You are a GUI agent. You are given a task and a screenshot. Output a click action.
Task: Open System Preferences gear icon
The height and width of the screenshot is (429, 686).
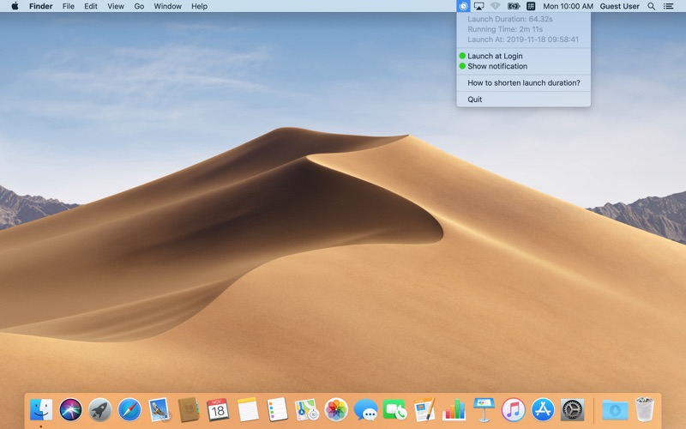click(x=572, y=410)
